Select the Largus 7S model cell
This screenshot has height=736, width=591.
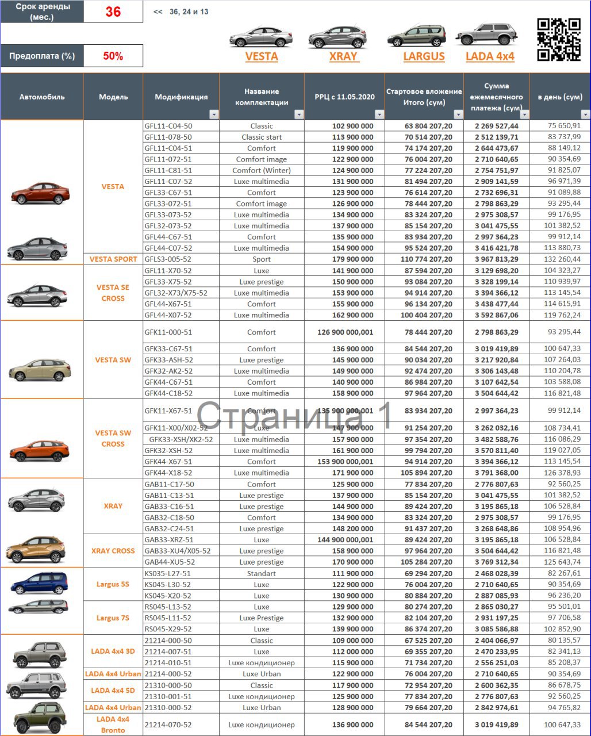(x=113, y=618)
